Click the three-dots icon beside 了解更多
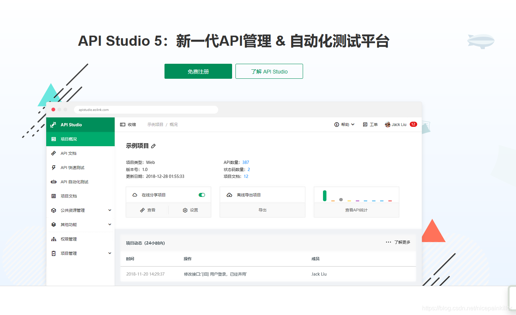This screenshot has width=516, height=315. (x=389, y=242)
